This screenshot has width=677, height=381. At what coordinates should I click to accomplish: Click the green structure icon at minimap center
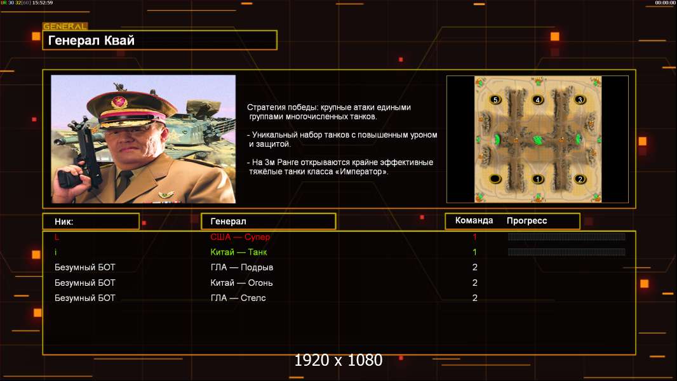[x=538, y=140]
